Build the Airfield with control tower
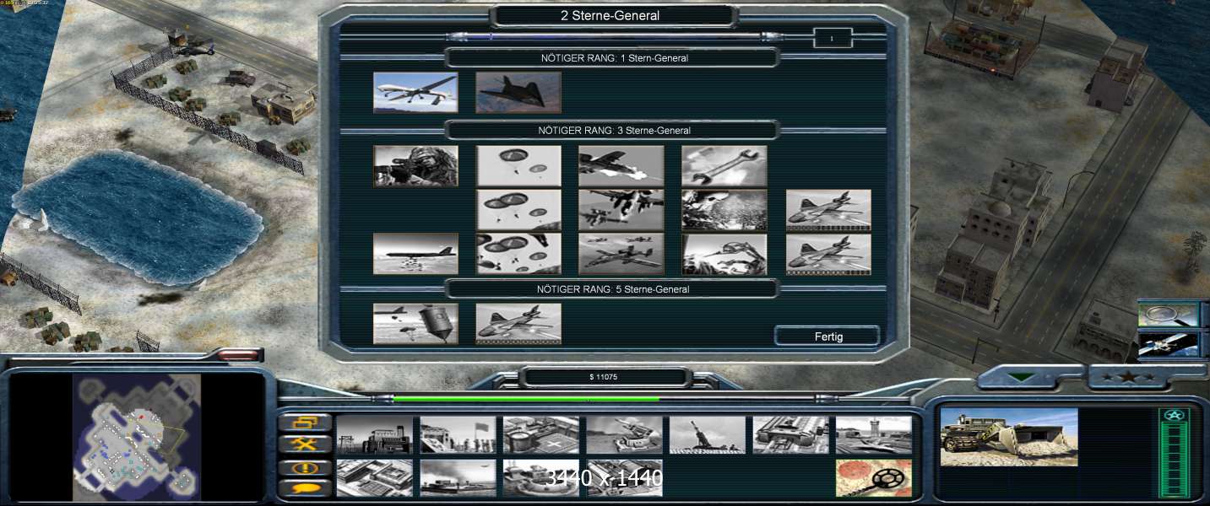Image resolution: width=1210 pixels, height=506 pixels. click(874, 434)
